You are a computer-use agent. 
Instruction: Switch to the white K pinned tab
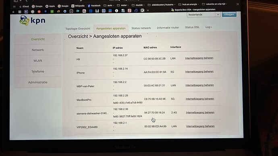pyautogui.click(x=142, y=10)
